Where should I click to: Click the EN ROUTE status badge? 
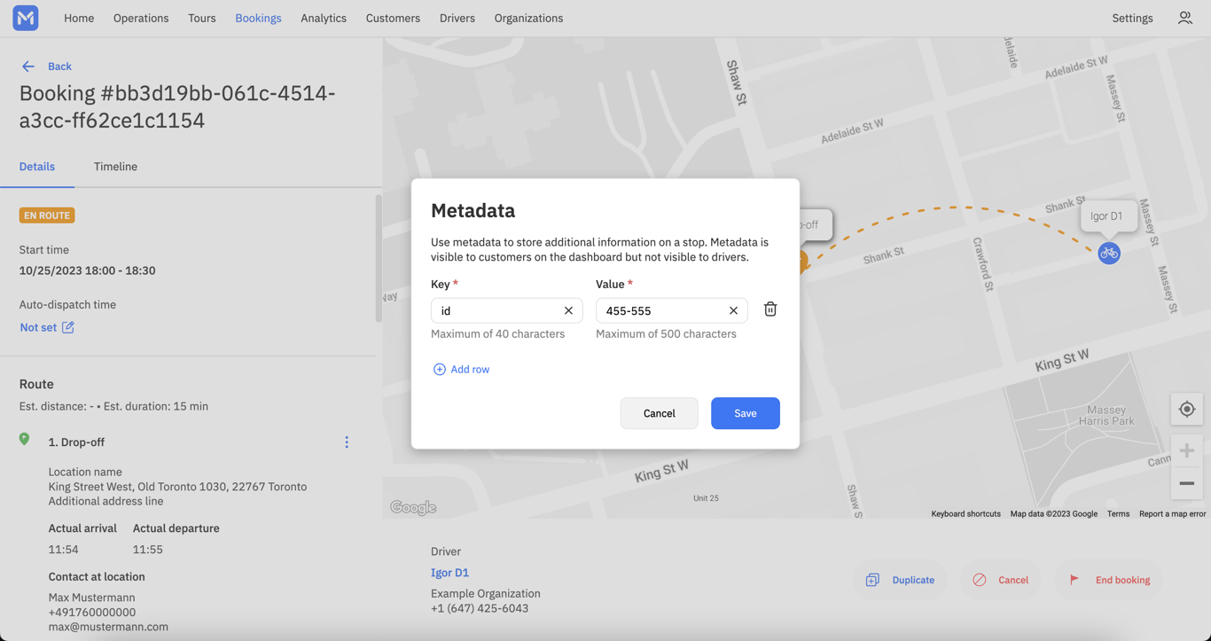tap(47, 215)
